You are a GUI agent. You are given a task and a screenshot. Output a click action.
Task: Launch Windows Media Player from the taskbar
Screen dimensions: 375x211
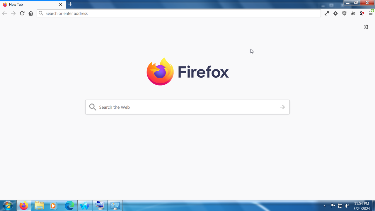[x=54, y=206]
